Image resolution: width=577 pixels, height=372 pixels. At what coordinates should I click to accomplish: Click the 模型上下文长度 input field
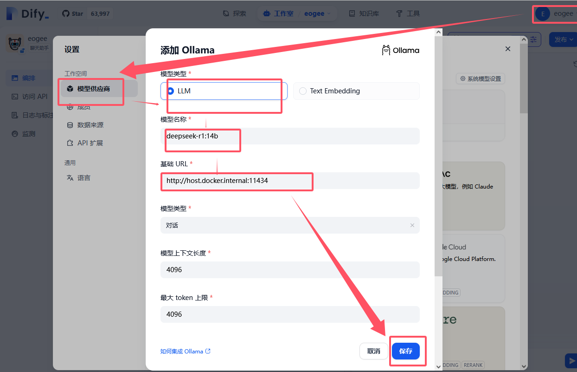click(x=290, y=270)
